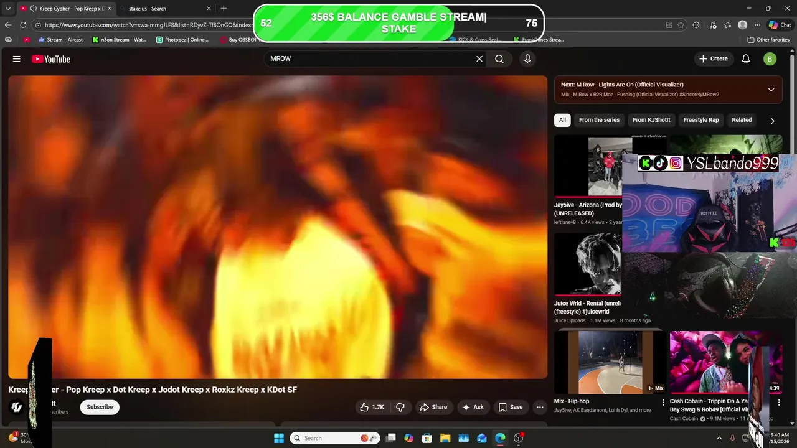Click the Windows taskbar Search box
Viewport: 797px width, 448px height.
tap(336, 438)
